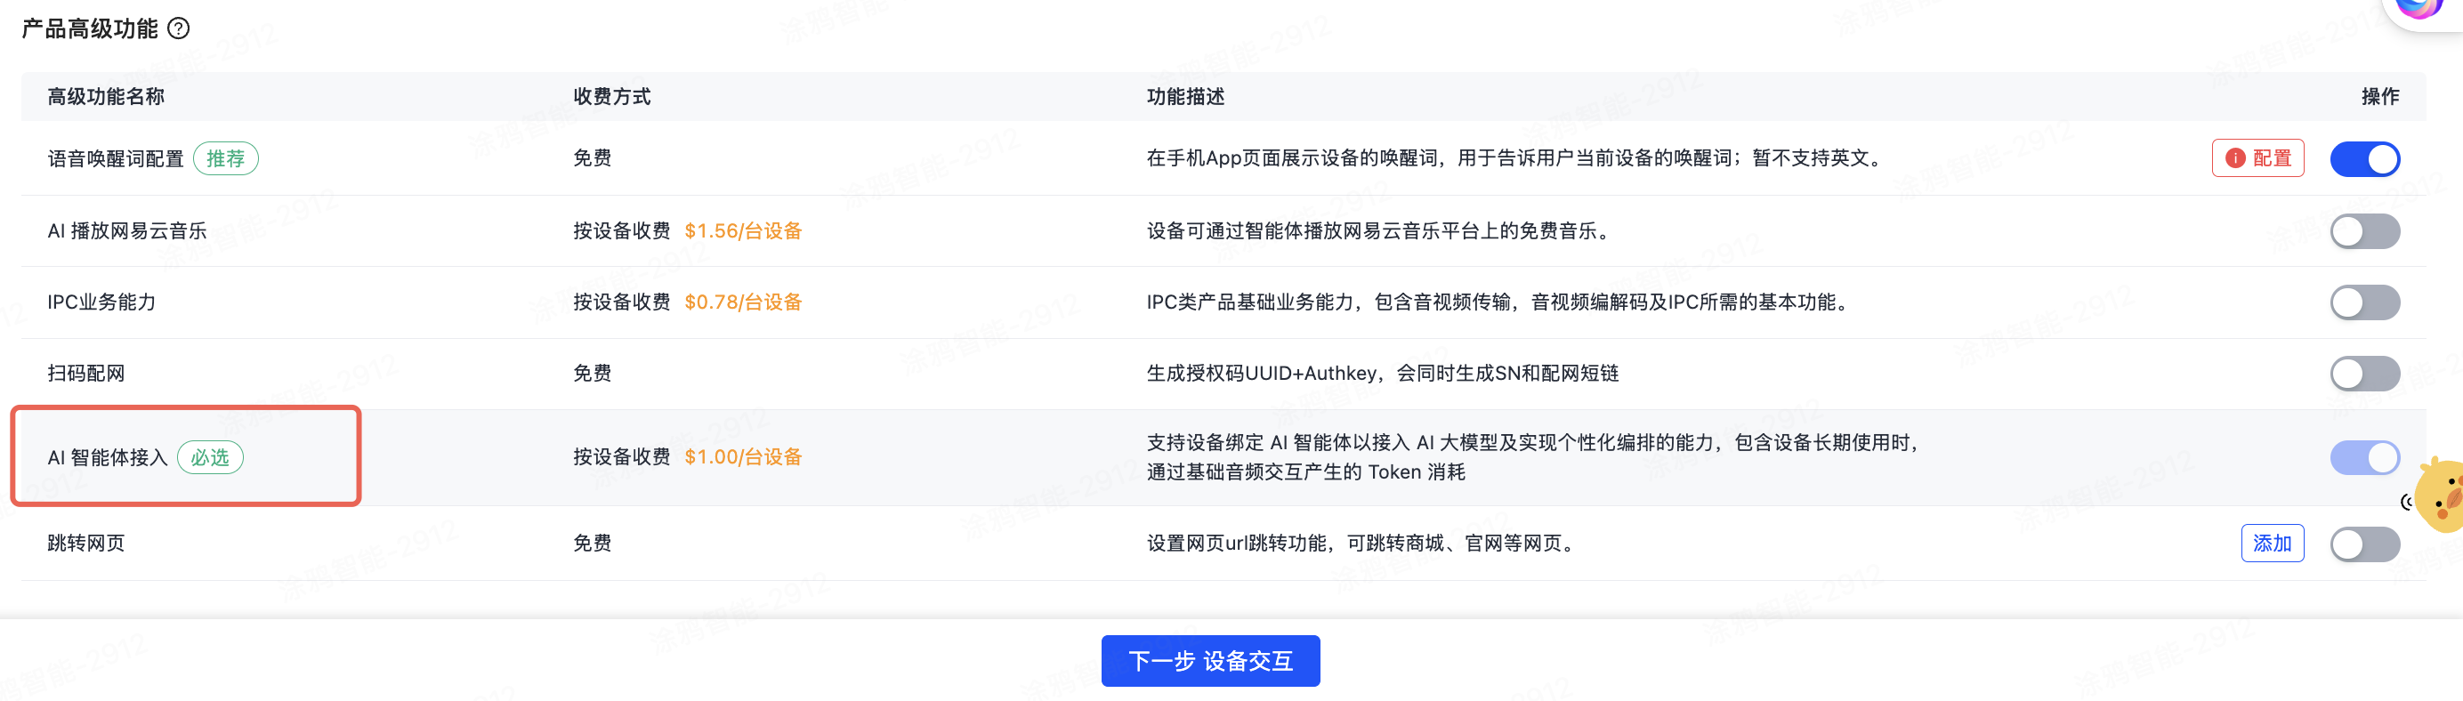Toggle the AI 智能体接入 switch
2463x701 pixels.
[x=2364, y=457]
